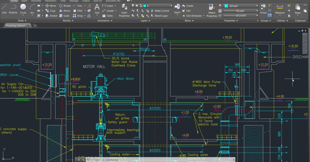
Task: Insert multiline Text annotation
Action: 97,9
